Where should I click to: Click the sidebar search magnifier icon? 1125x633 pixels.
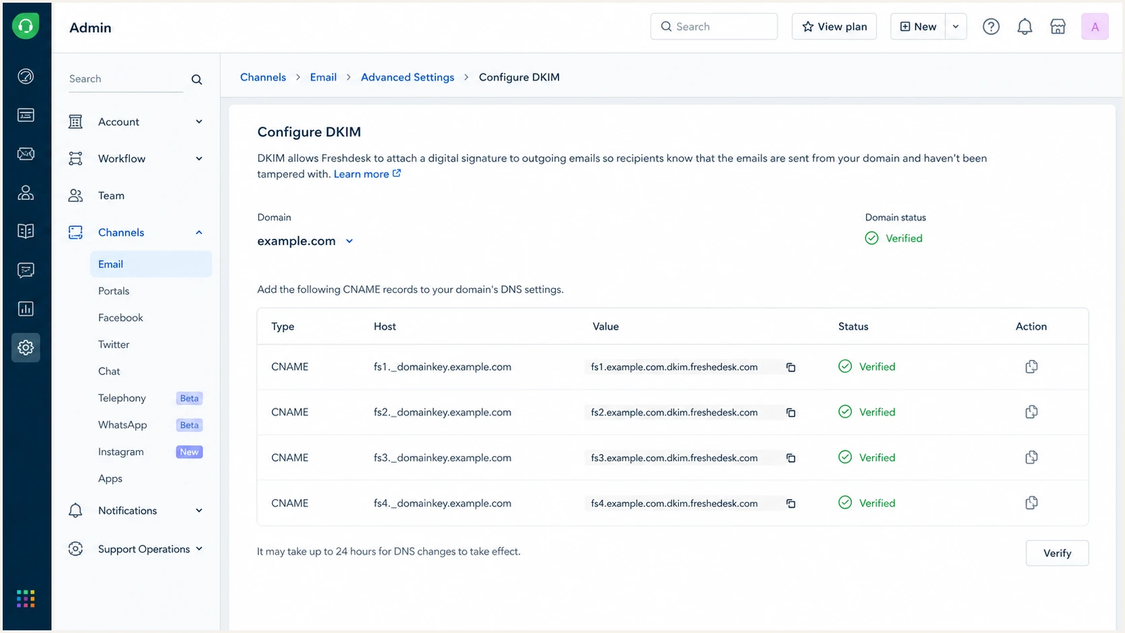tap(196, 79)
